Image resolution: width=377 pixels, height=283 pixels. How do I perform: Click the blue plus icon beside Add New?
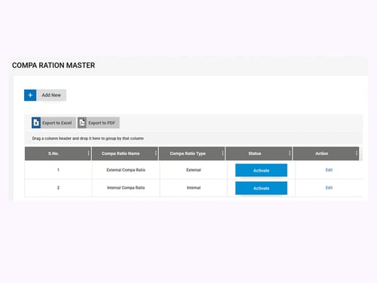pyautogui.click(x=30, y=95)
